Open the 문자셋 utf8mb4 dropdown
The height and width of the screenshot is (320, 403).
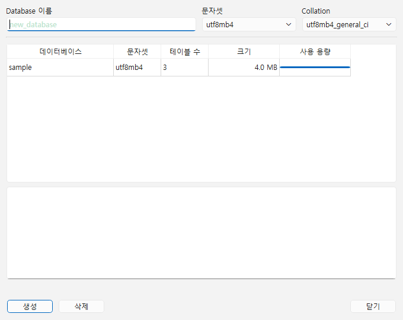(249, 24)
